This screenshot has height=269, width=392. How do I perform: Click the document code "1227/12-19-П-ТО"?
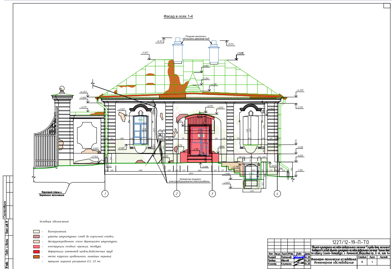coord(350,242)
